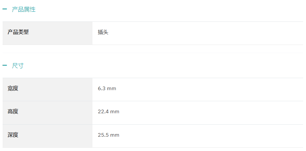This screenshot has height=151, width=306.
Task: Click the 产品属性 section heading
Action: pos(24,9)
